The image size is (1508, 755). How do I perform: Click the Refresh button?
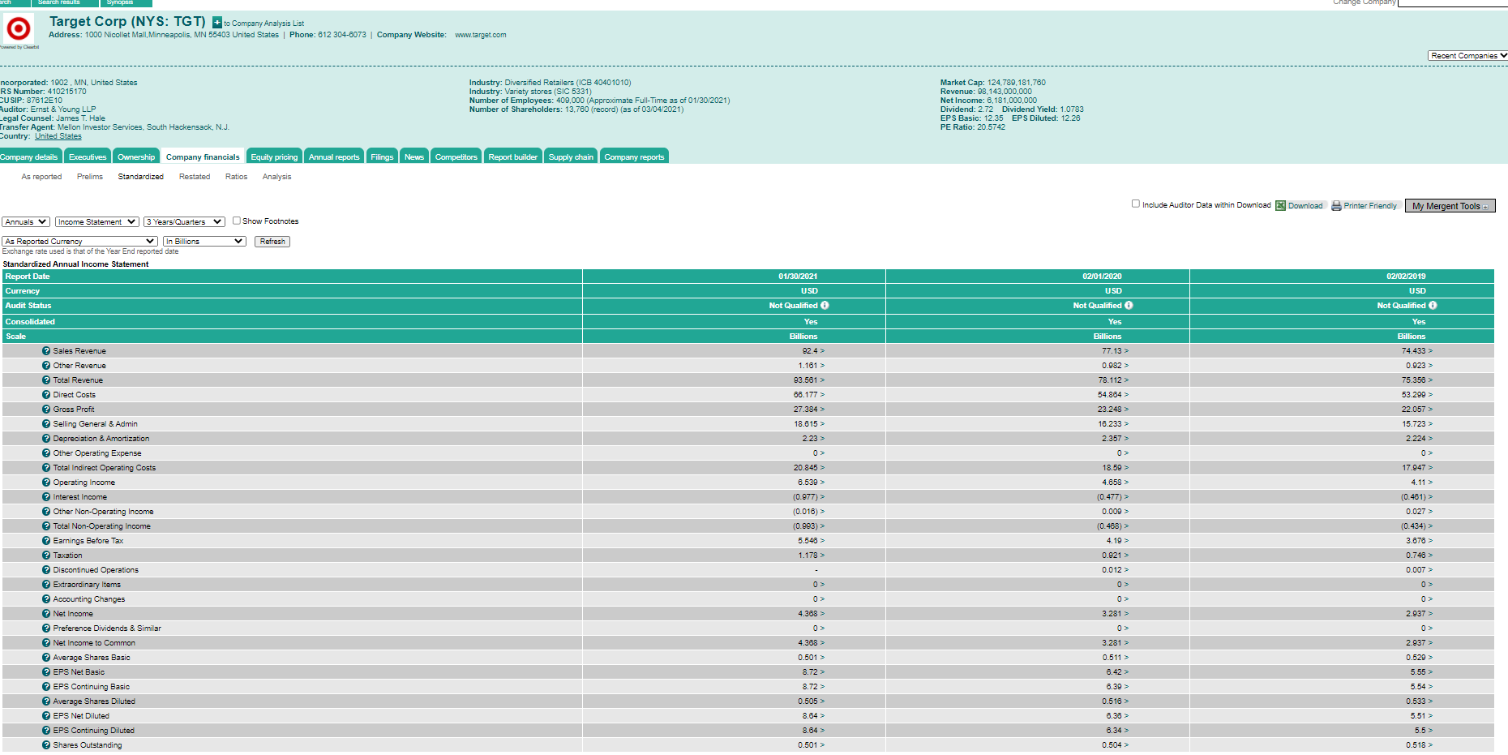point(272,242)
